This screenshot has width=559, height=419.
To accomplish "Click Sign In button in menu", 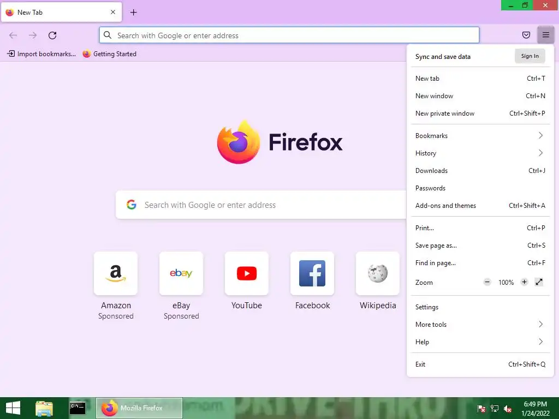I will pos(530,56).
